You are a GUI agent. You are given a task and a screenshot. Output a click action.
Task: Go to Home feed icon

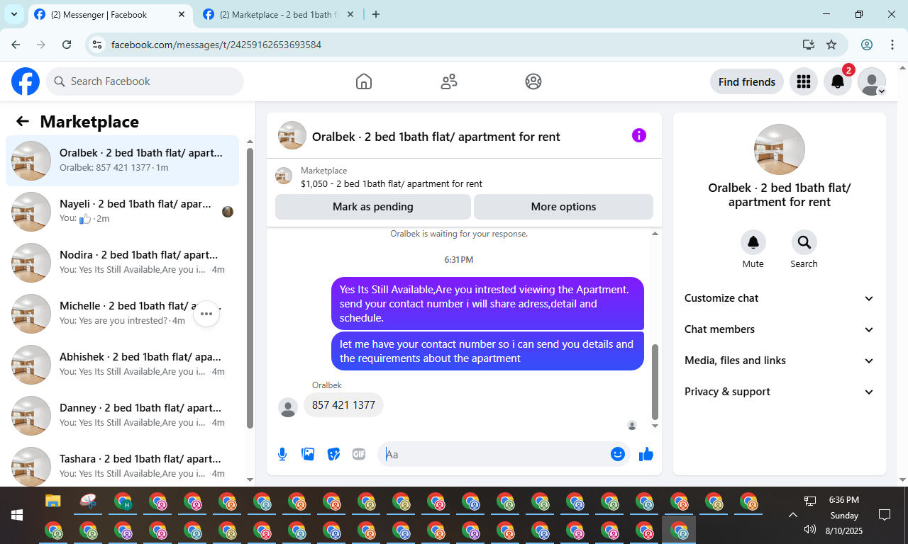coord(364,81)
